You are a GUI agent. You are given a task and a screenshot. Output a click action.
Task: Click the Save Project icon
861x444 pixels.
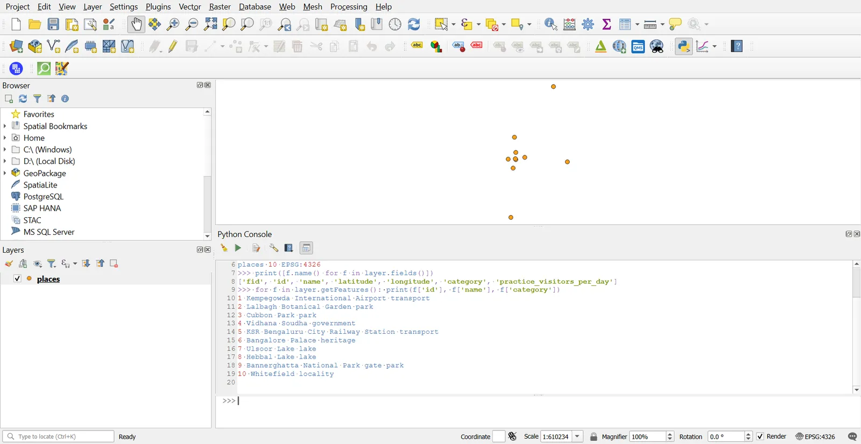[x=53, y=24]
